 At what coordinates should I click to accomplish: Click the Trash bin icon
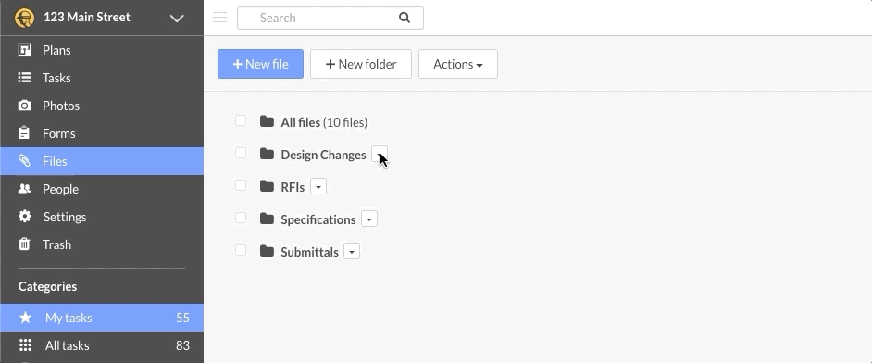pyautogui.click(x=24, y=244)
